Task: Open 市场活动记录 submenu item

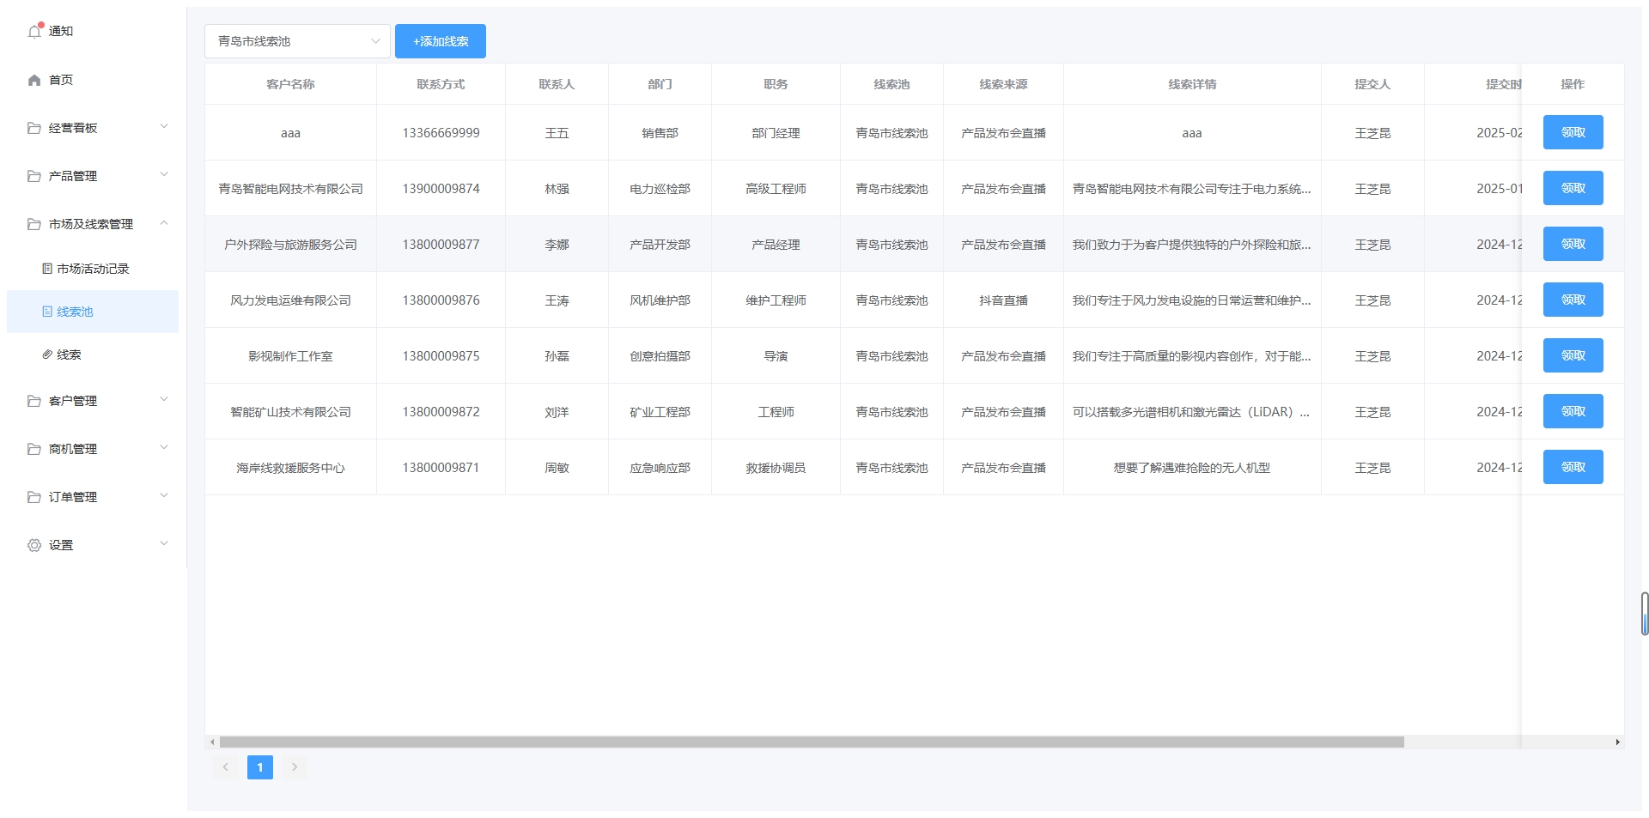Action: (x=93, y=269)
